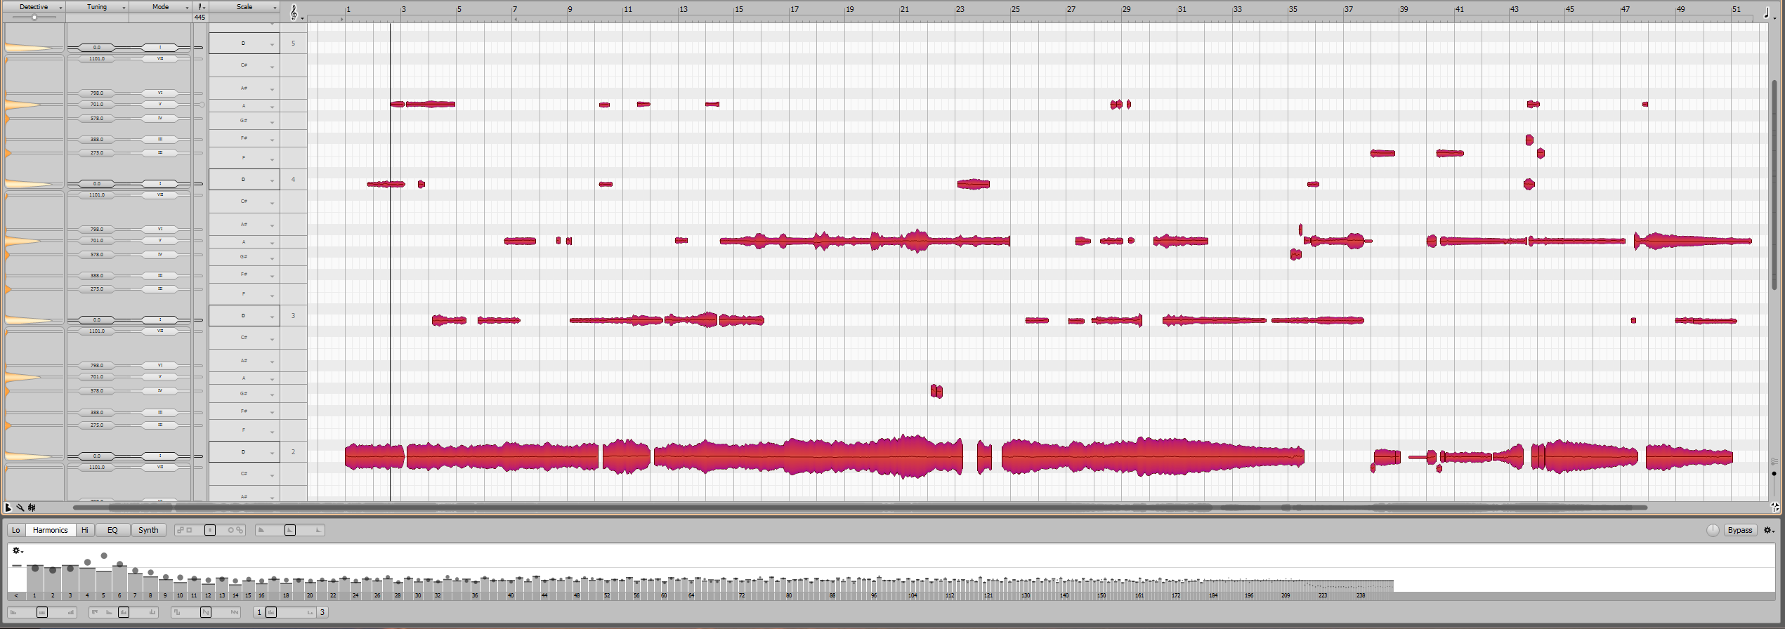Open the tuning fork reference pitch menu
1785x629 pixels.
(x=200, y=7)
